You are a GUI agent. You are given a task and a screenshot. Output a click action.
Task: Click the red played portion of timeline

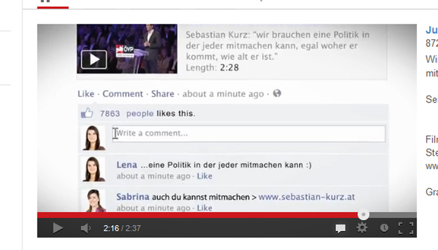[x=198, y=215]
